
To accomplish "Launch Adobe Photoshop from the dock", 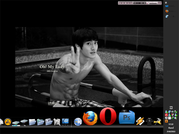I will (x=127, y=117).
